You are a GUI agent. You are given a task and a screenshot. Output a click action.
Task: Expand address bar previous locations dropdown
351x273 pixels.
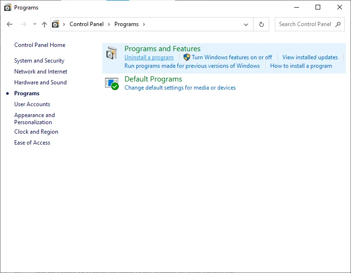click(x=246, y=25)
